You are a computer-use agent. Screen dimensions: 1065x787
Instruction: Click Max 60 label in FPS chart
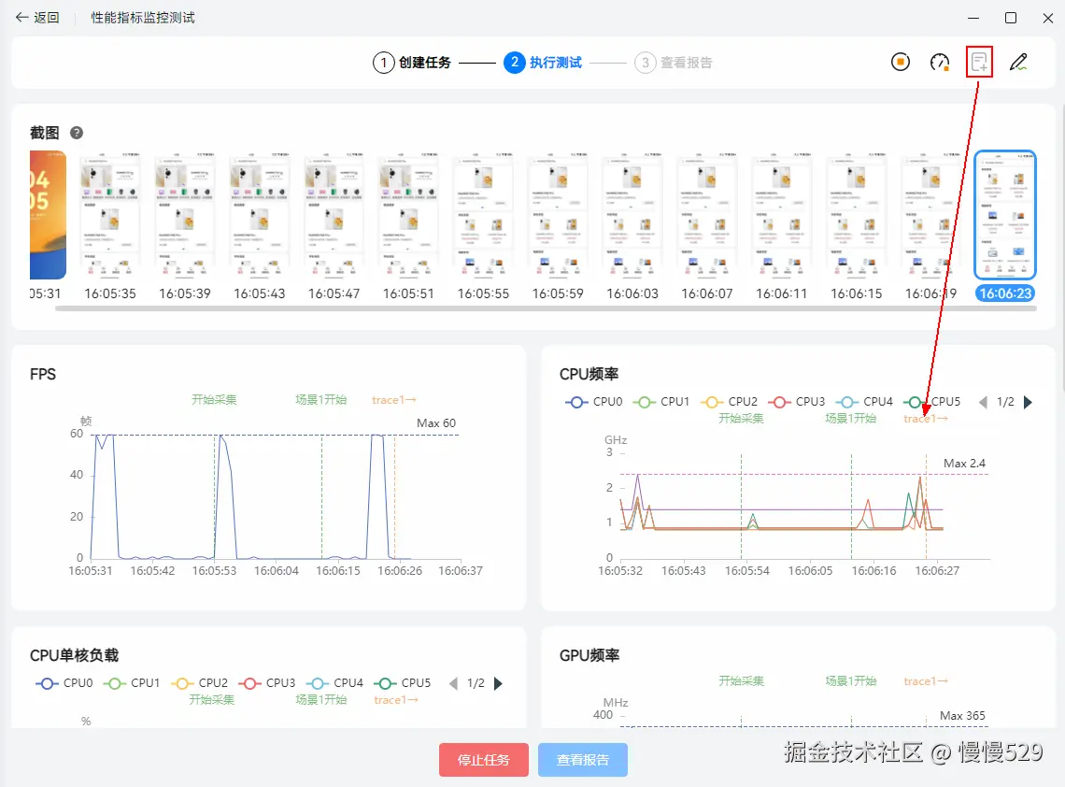pos(436,423)
